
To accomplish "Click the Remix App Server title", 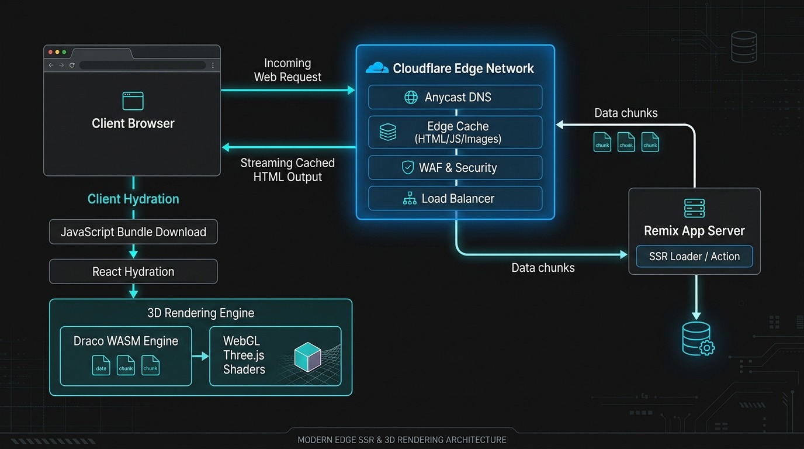I will (x=694, y=231).
